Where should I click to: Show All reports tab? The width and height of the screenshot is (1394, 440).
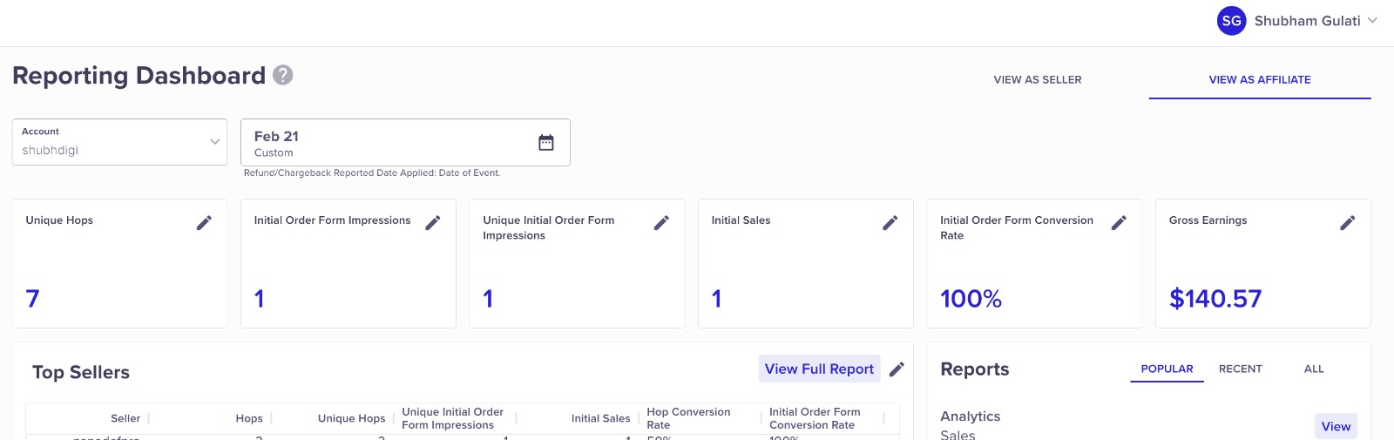click(x=1314, y=369)
